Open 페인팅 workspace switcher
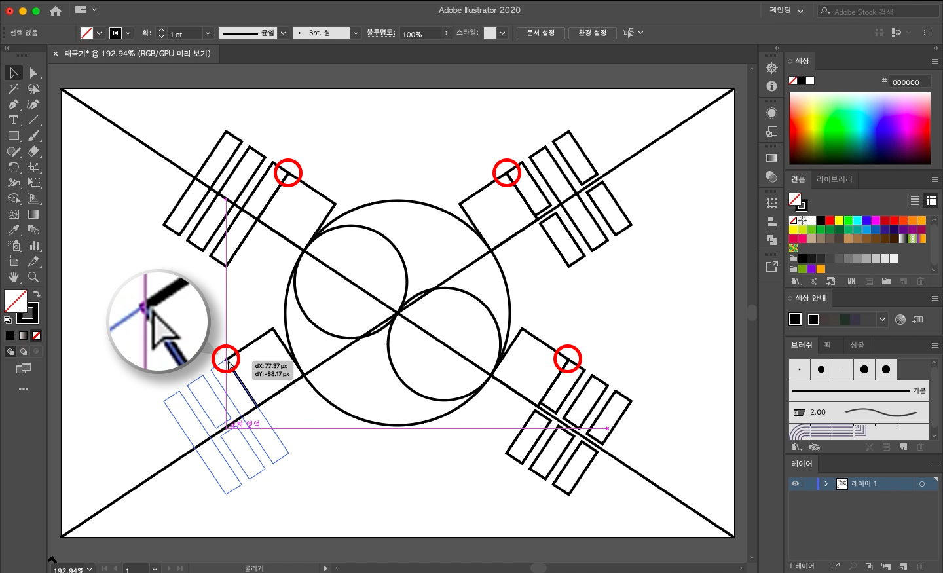The width and height of the screenshot is (943, 573). click(x=786, y=10)
